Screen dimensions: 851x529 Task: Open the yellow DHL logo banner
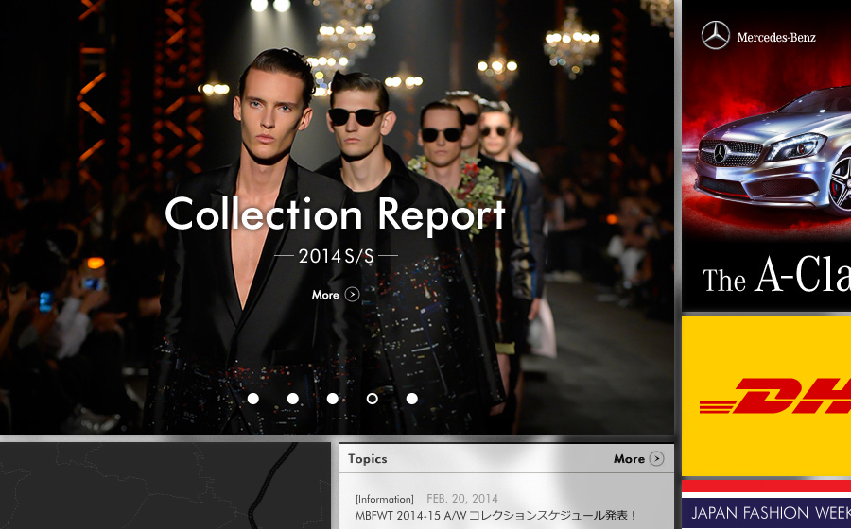(767, 395)
